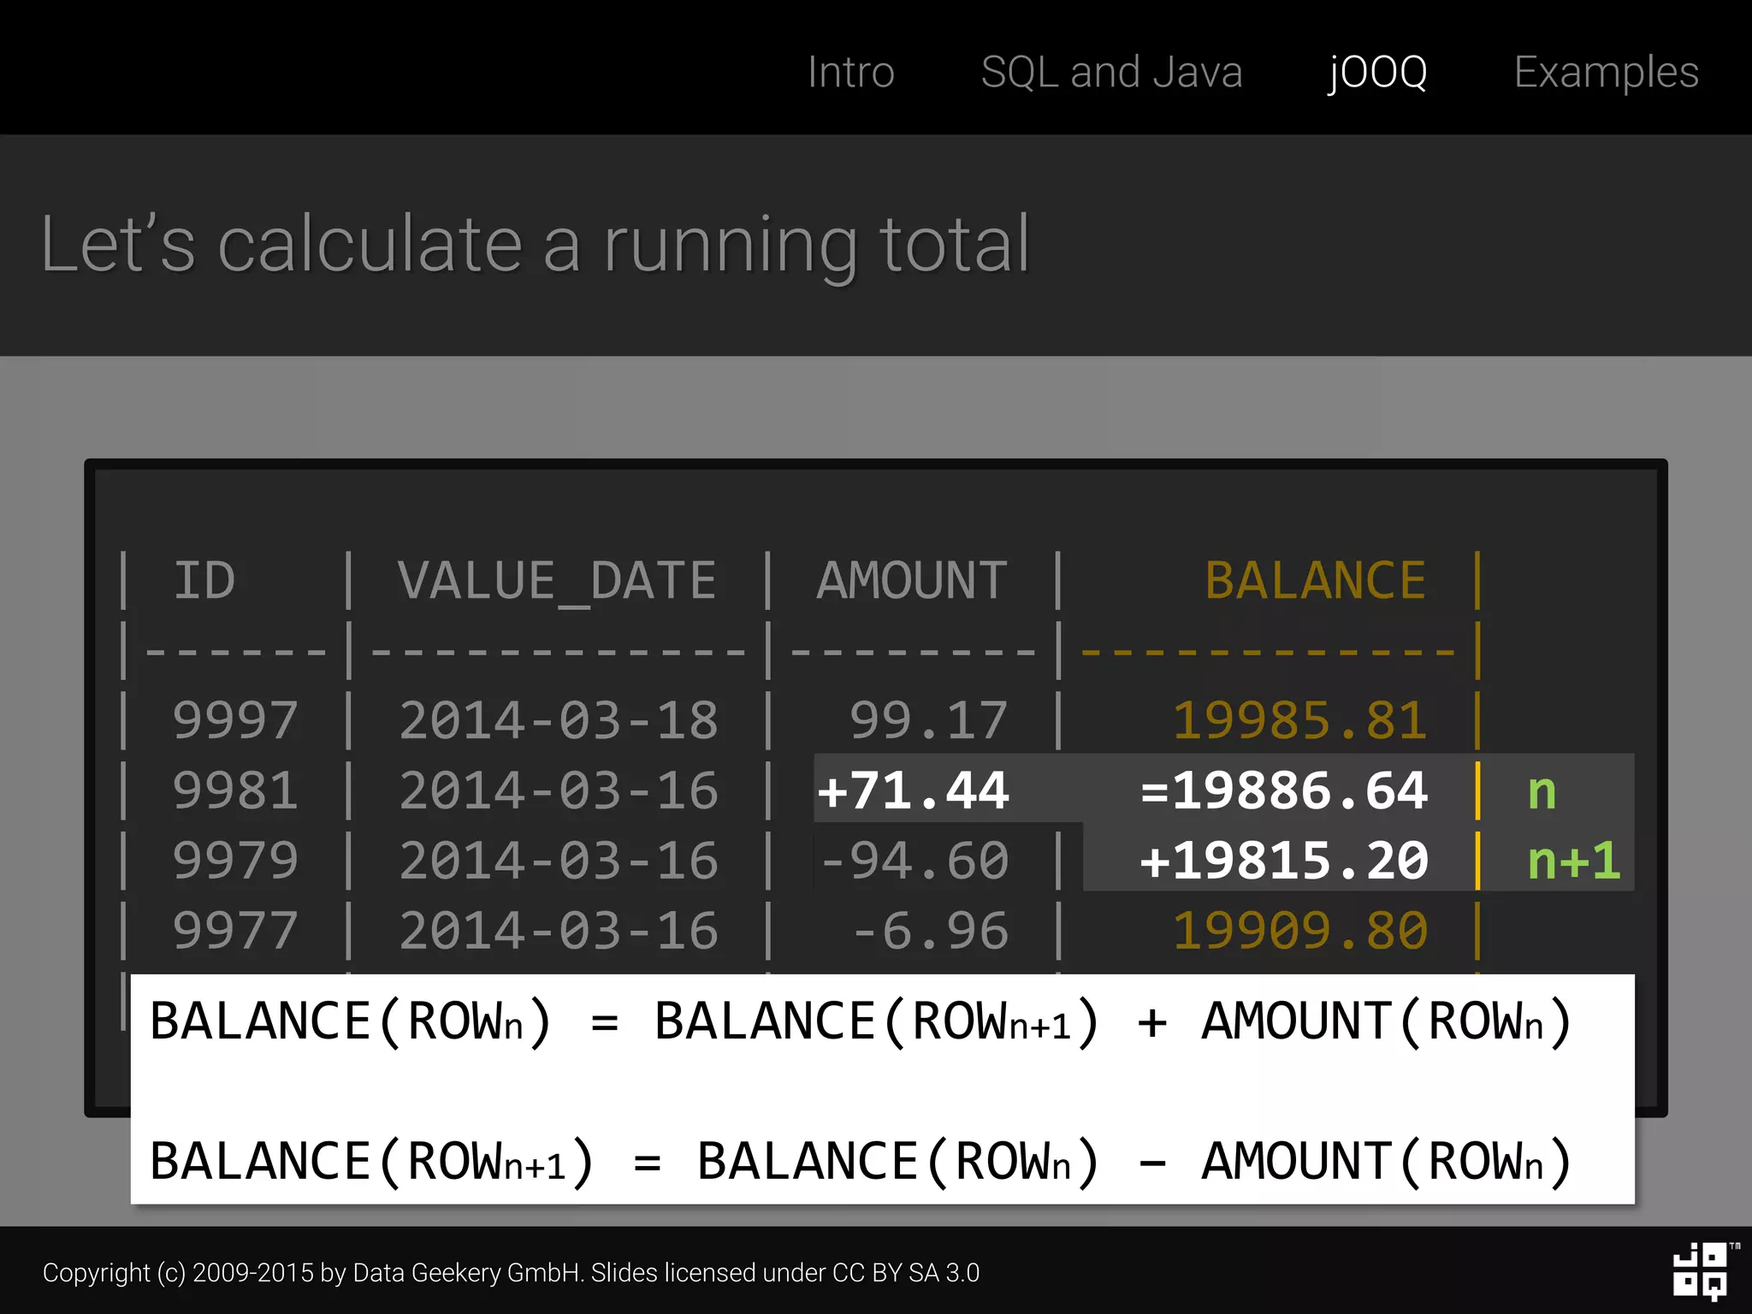
Task: Click the AMOUNT column header
Action: tap(912, 581)
